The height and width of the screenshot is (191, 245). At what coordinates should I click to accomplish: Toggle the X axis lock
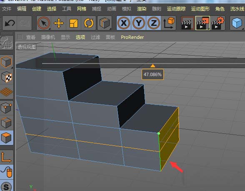point(124,23)
